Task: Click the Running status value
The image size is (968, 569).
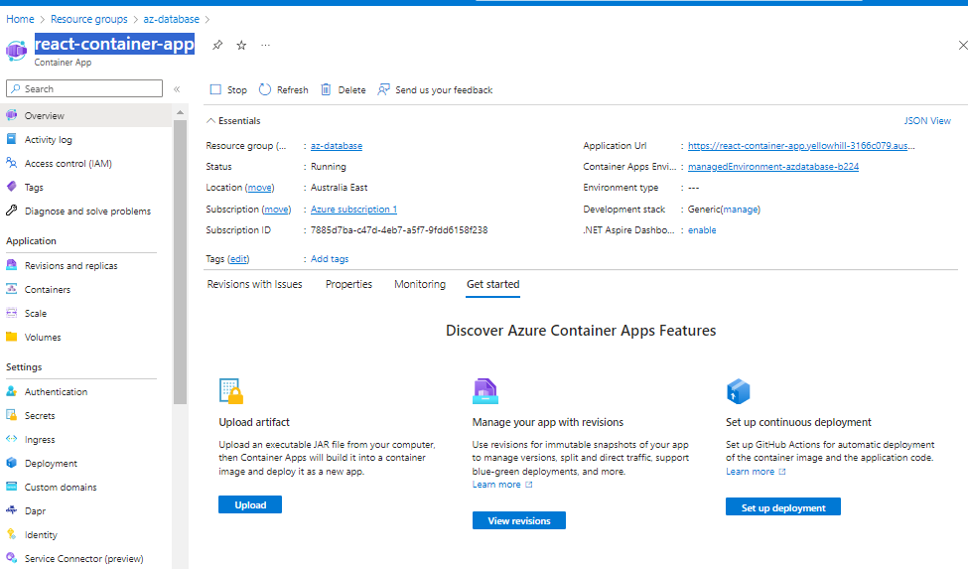Action: (x=329, y=167)
